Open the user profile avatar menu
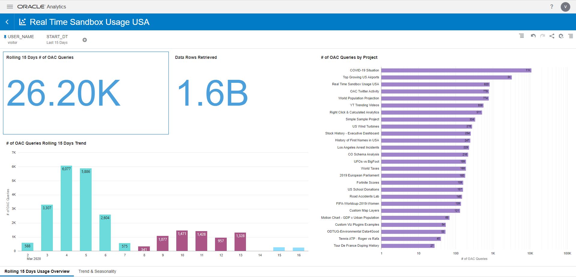576x277 pixels. point(565,7)
